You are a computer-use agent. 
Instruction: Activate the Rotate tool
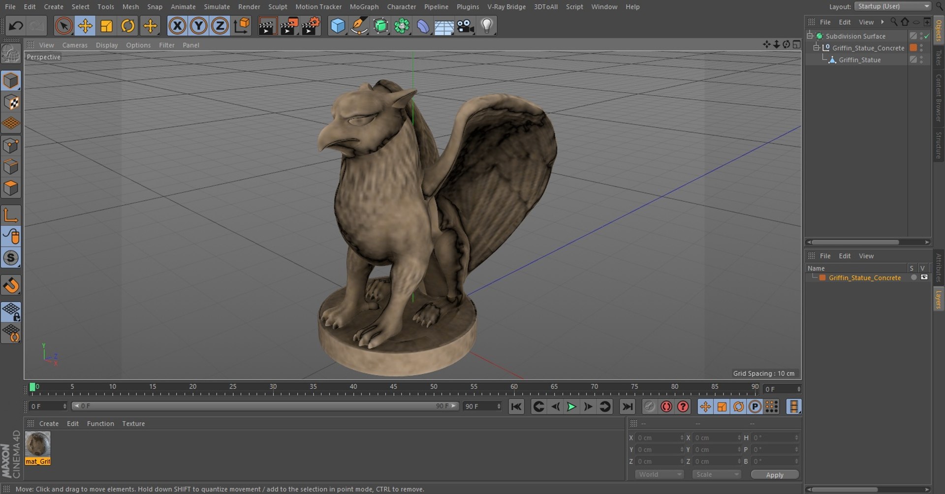pyautogui.click(x=128, y=26)
